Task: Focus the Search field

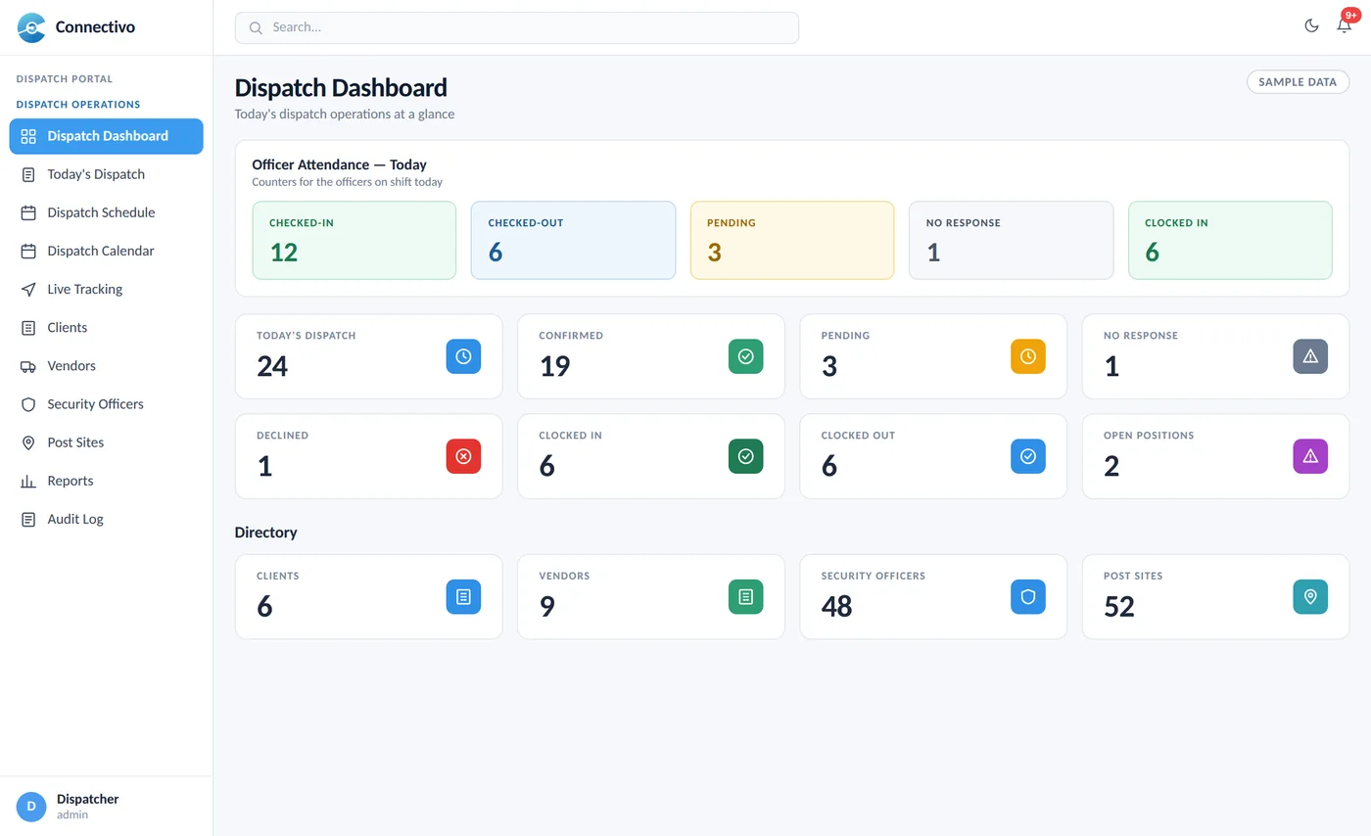Action: coord(517,27)
